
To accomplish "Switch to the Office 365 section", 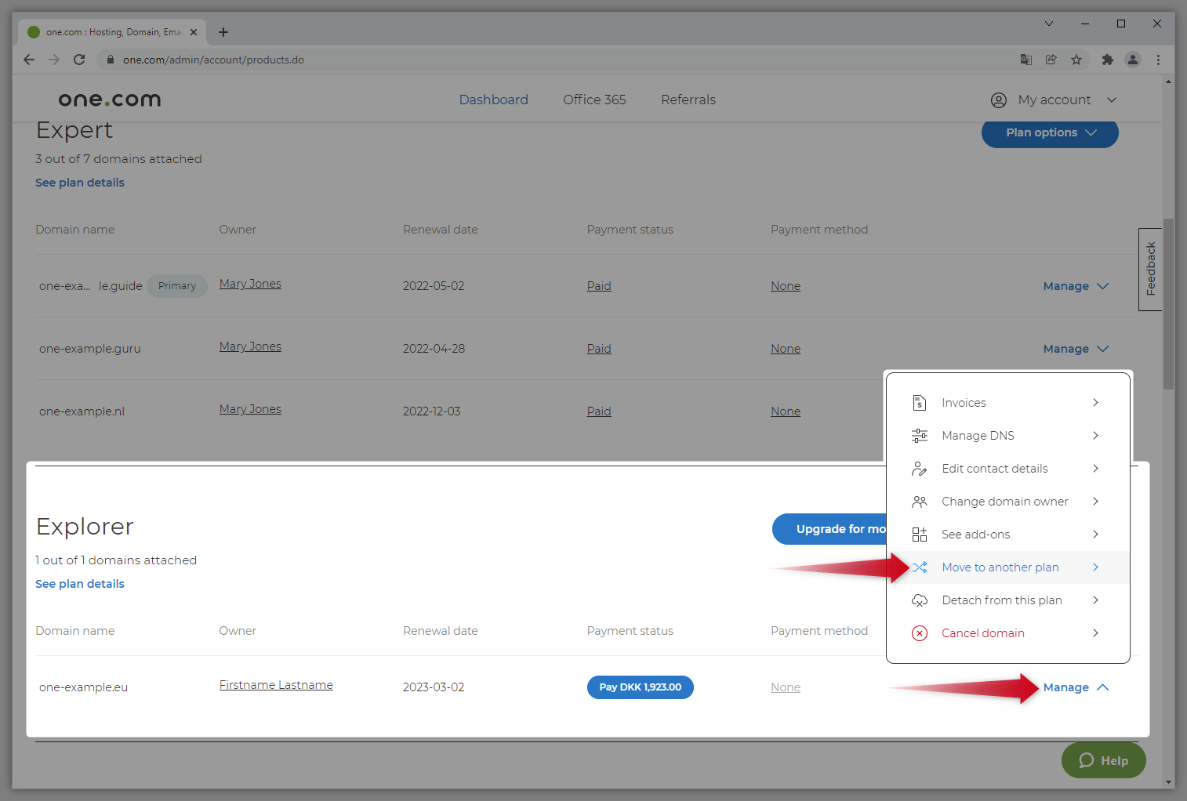I will coord(594,100).
